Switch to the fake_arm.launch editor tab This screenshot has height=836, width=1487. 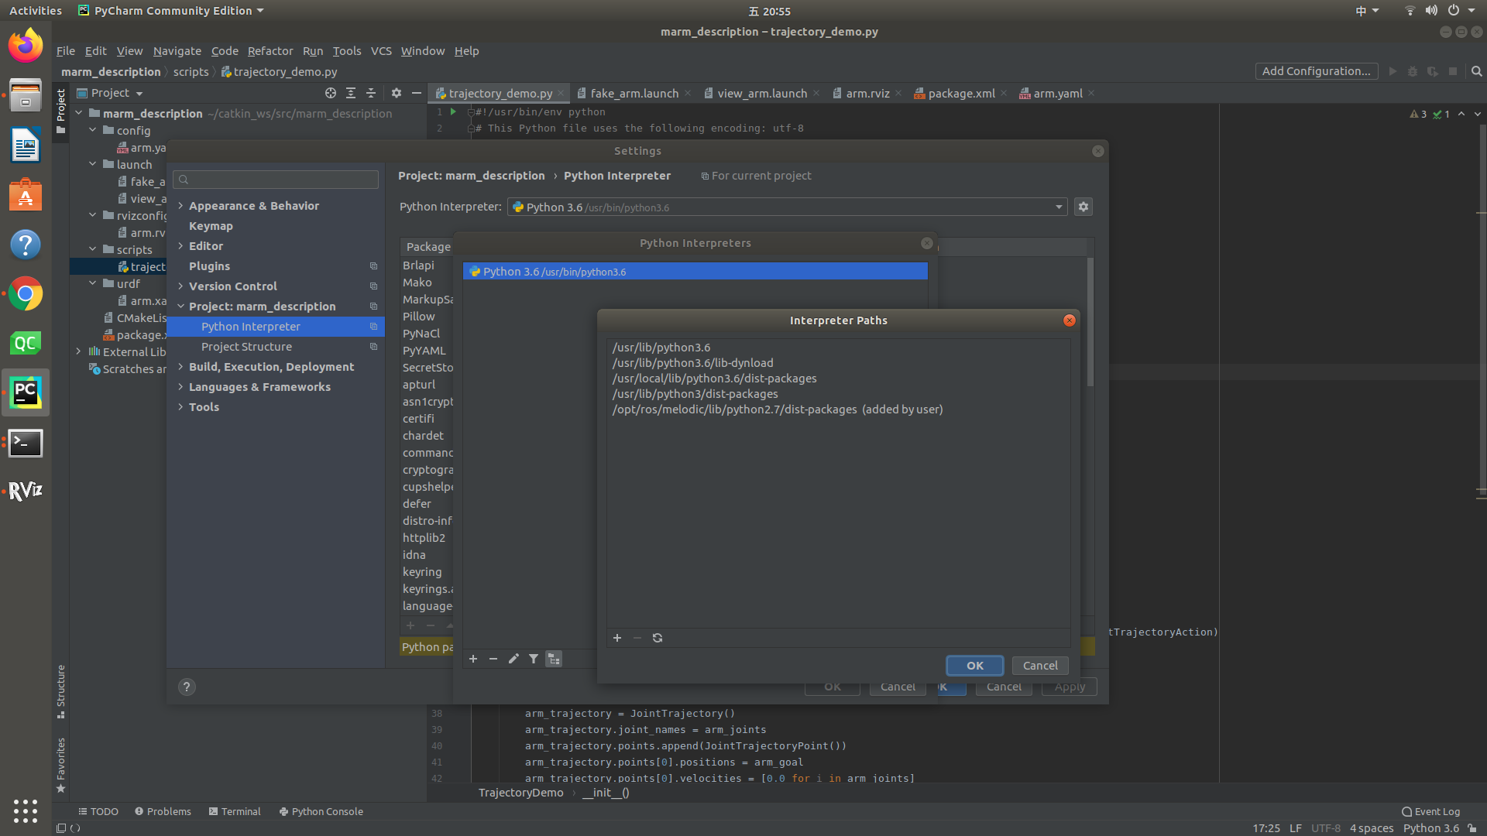(x=634, y=94)
